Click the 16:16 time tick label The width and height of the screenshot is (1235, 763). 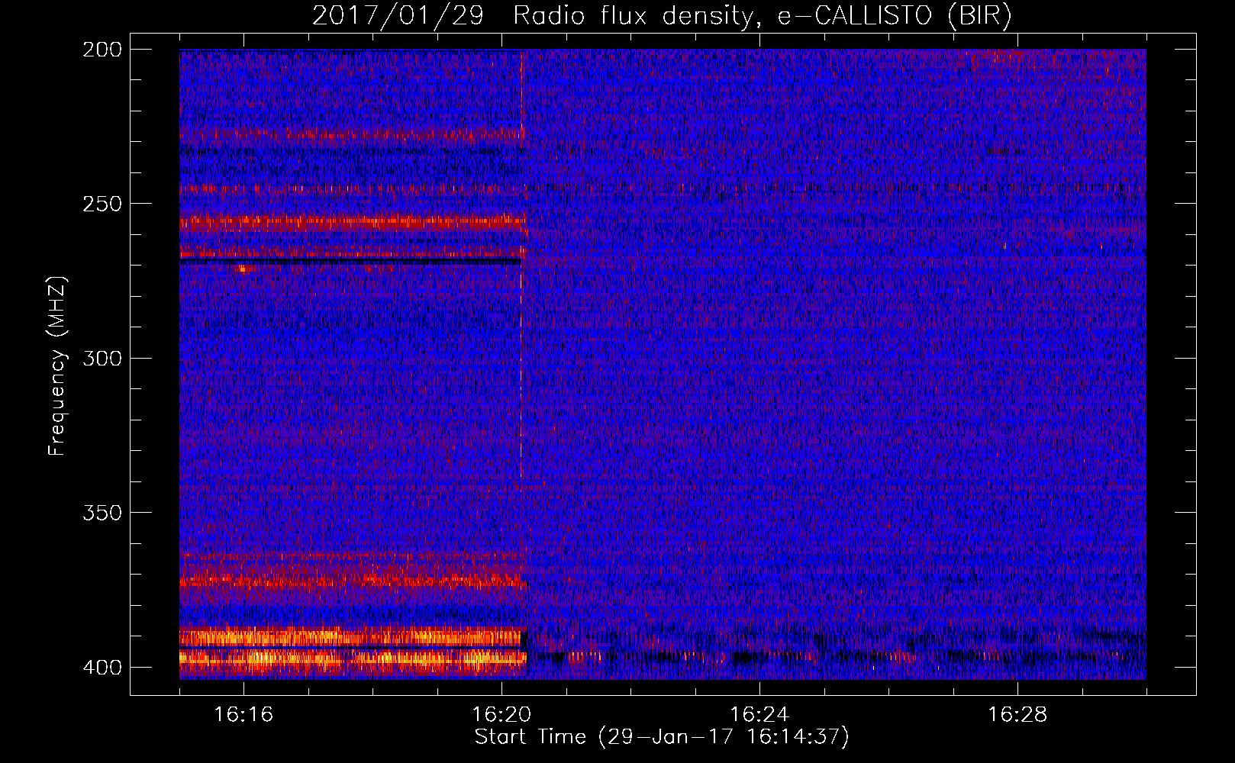pos(243,714)
